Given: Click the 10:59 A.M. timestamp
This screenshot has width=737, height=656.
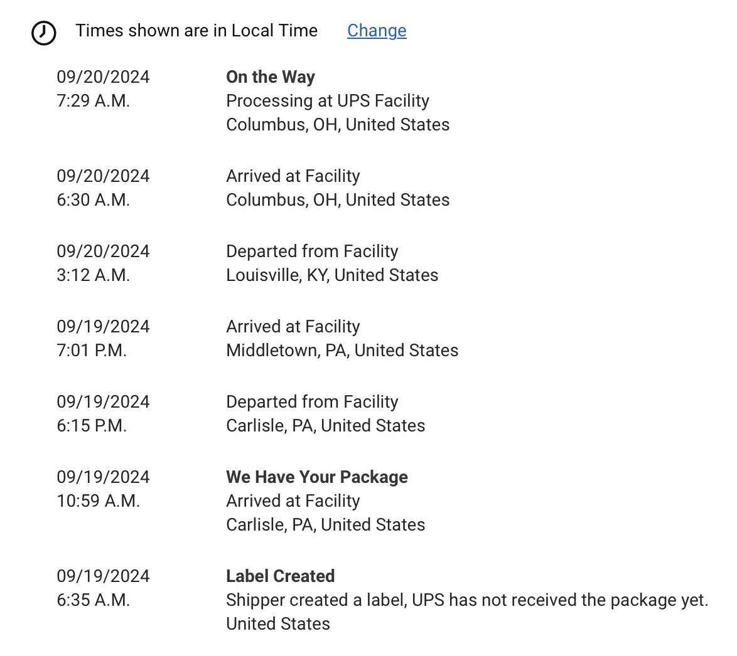Looking at the screenshot, I should (98, 501).
